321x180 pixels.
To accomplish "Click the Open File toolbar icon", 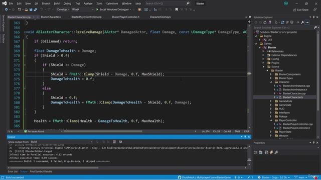I will point(26,9).
